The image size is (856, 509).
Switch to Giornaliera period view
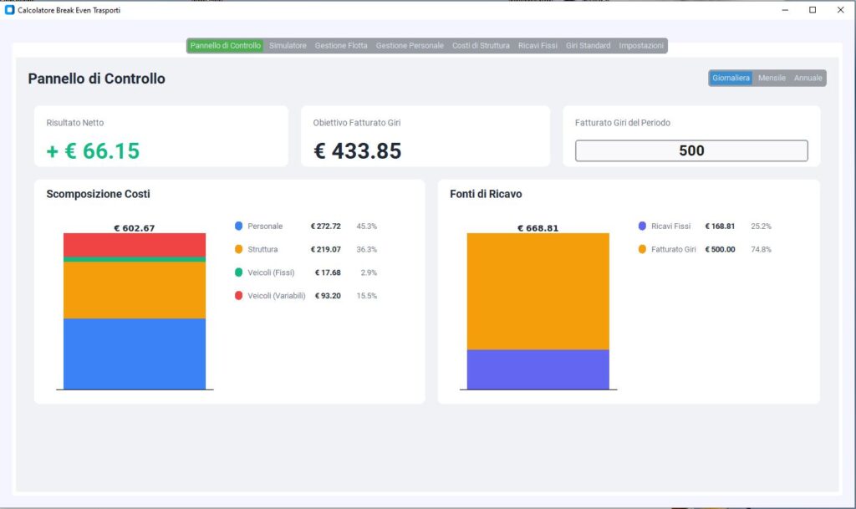click(x=731, y=78)
